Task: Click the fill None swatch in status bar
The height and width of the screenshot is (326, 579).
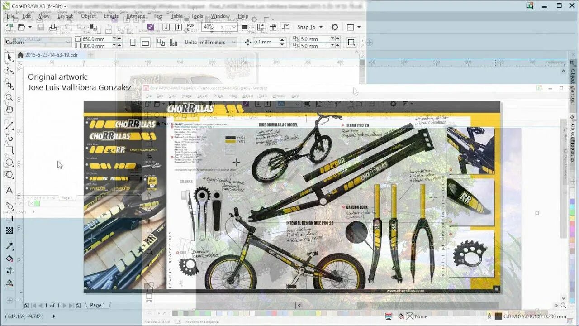Action: (410, 316)
